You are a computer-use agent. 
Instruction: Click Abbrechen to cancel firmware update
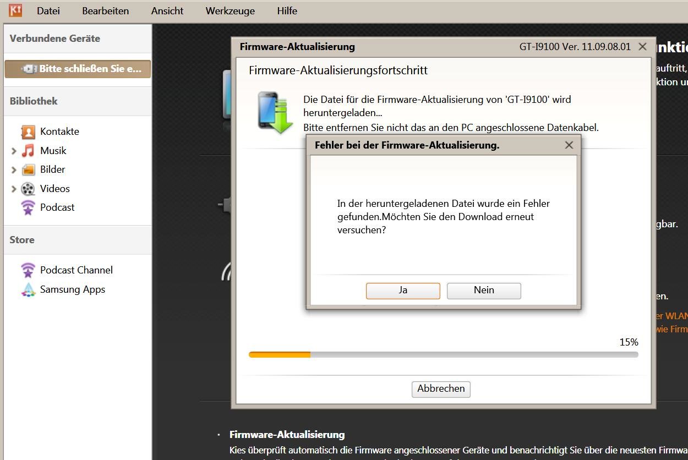(x=441, y=389)
